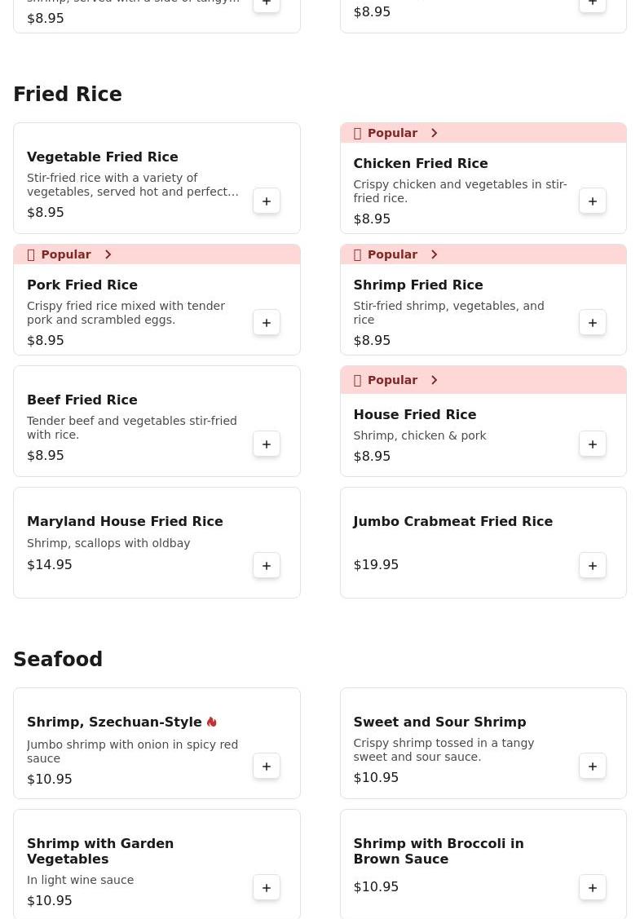Add Shrimp Fried Rice to the order
Screen dimensions: 640x919
[593, 323]
